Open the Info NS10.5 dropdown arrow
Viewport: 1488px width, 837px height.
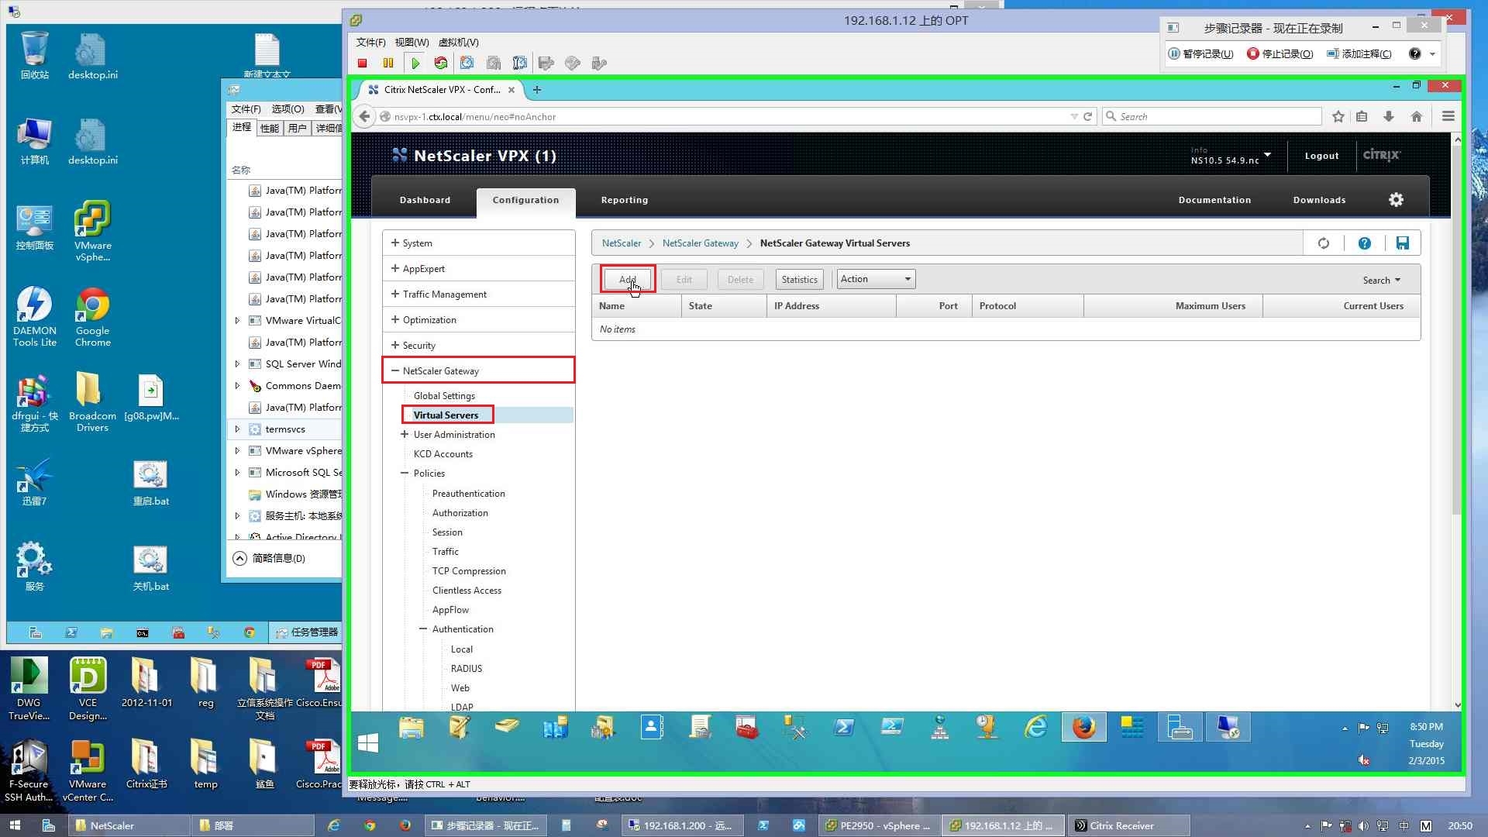click(1268, 155)
